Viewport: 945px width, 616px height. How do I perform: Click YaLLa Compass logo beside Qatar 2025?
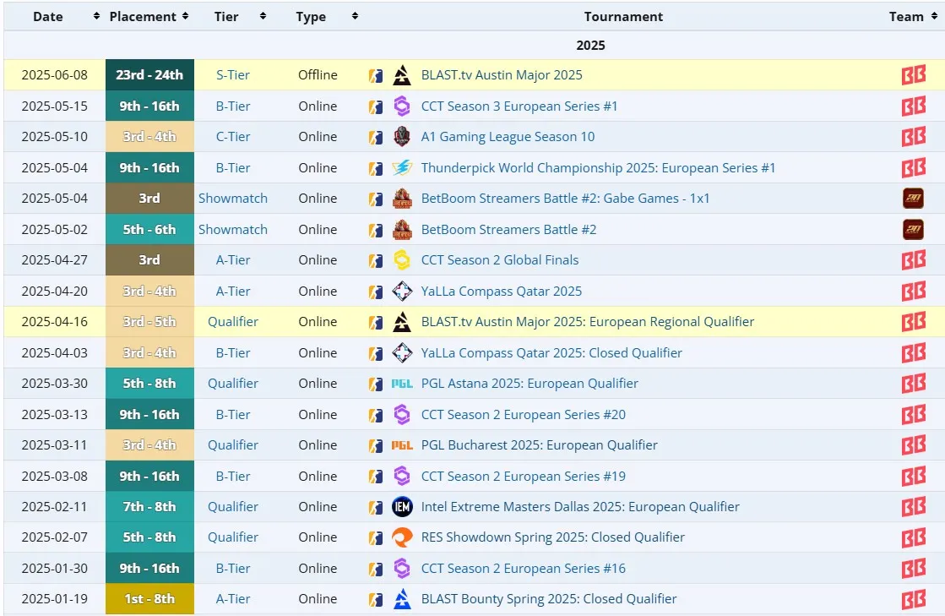402,292
